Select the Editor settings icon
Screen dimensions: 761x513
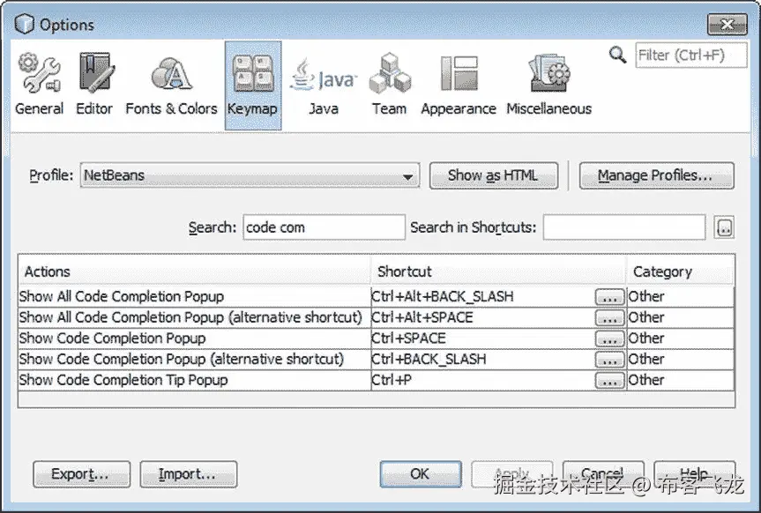coord(93,79)
